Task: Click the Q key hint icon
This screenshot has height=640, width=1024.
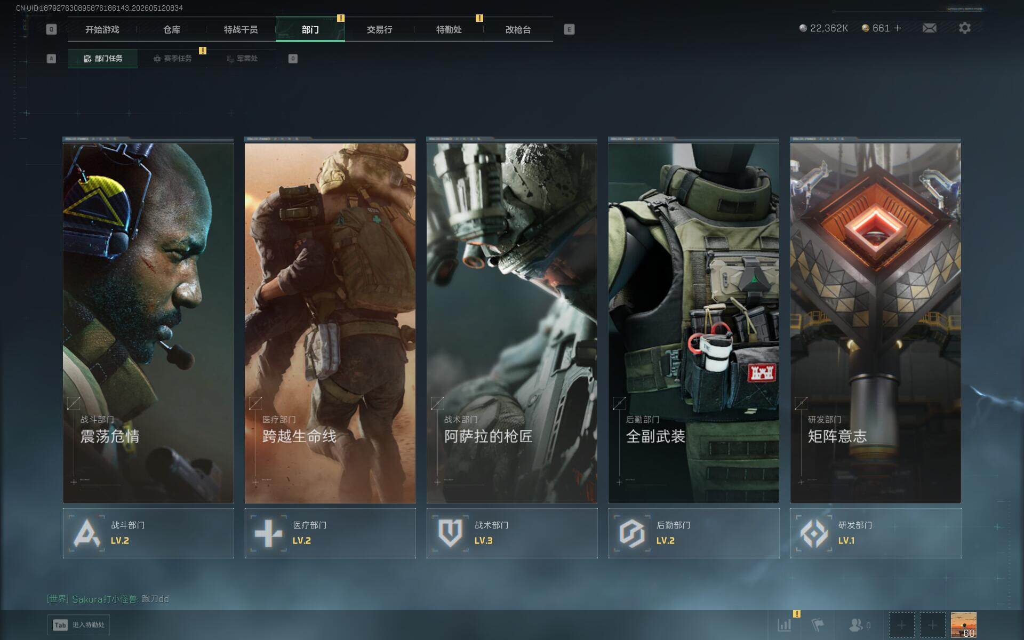Action: pos(51,29)
